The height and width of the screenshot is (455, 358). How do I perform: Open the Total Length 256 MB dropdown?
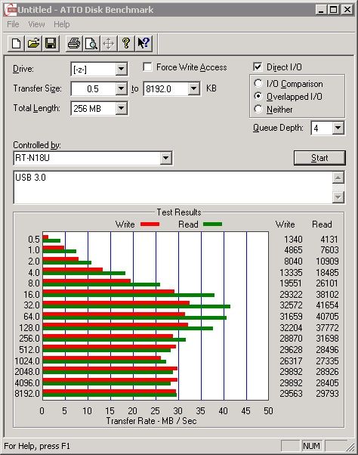pyautogui.click(x=121, y=109)
